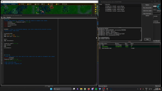The image size is (162, 91).
Task: Open the File menu in Auto Assemble
Action: click(x=2, y=17)
